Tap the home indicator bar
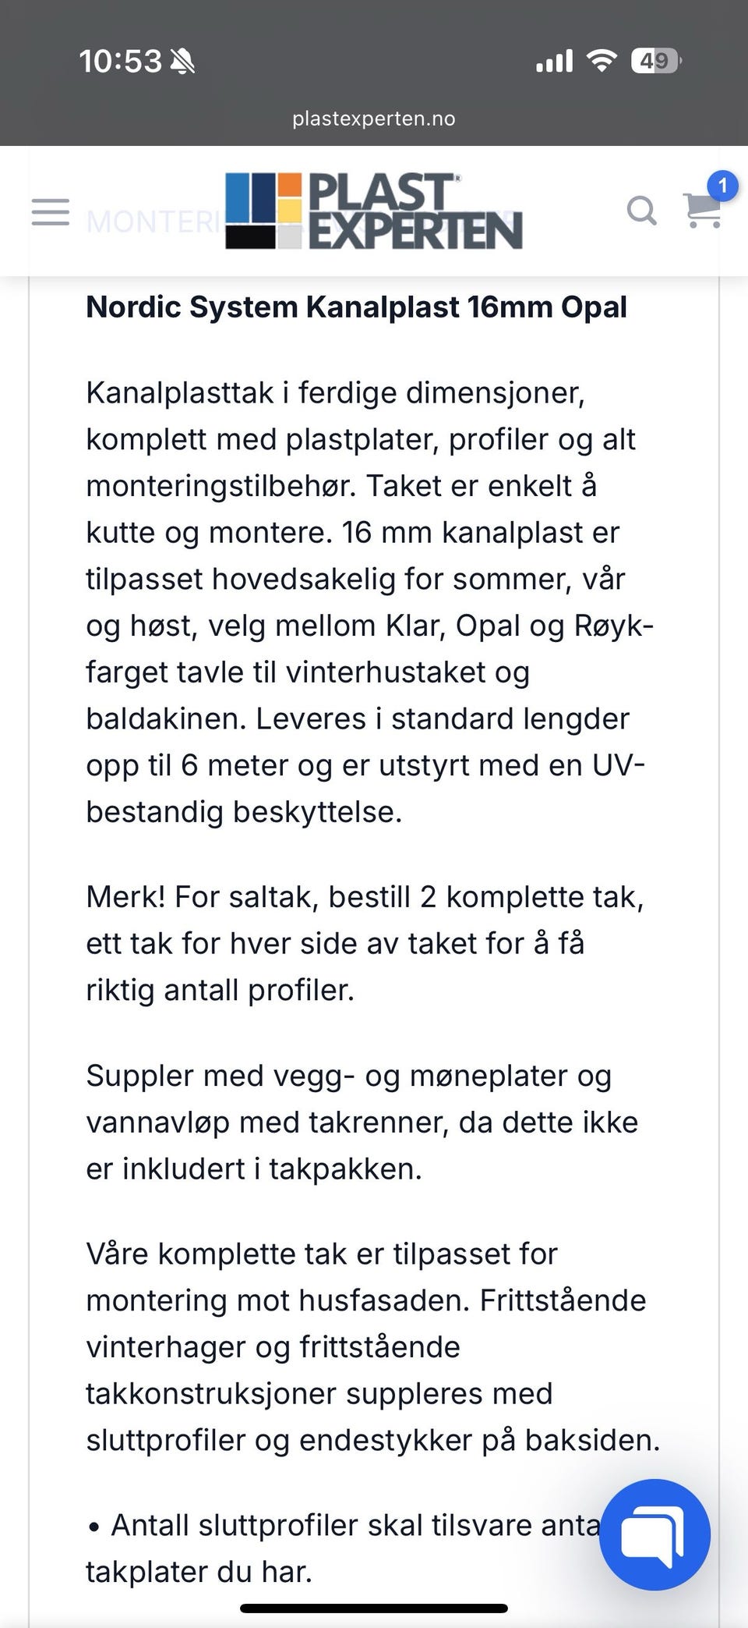 (374, 1608)
